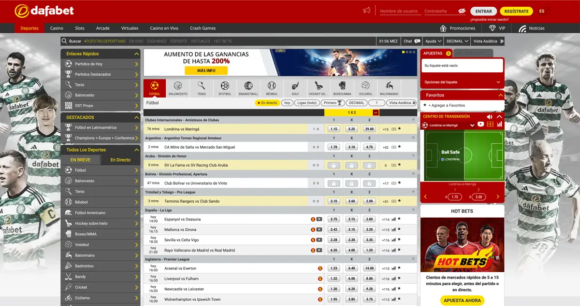
Task: Click S icon for Arsenal vs Everton
Action: click(320, 268)
